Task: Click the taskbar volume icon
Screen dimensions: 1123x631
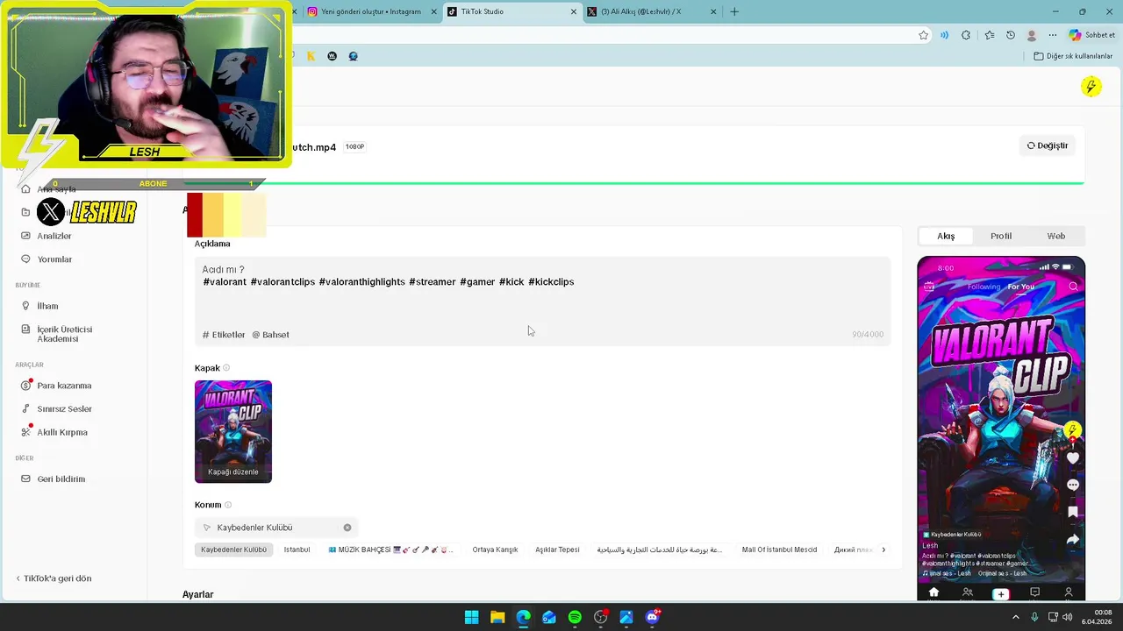Action: tap(1067, 617)
